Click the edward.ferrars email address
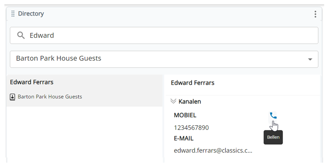This screenshot has height=165, width=329. click(x=213, y=151)
